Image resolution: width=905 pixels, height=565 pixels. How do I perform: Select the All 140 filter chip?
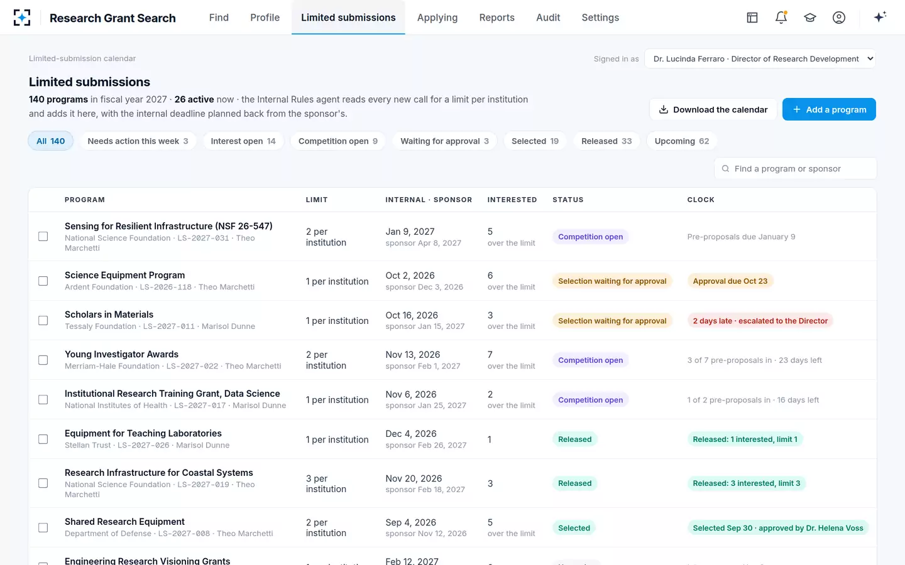coord(50,141)
